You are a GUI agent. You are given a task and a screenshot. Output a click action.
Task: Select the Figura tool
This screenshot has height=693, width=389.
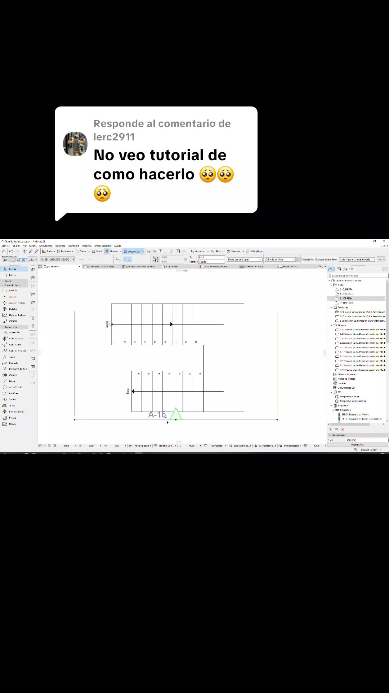14,418
